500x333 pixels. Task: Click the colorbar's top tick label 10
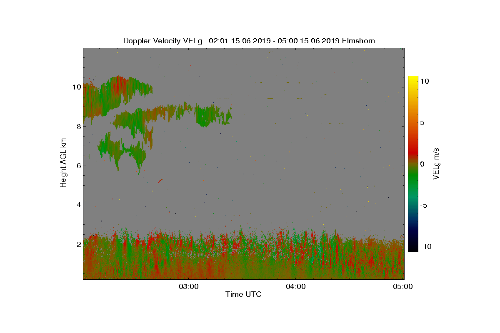tap(425, 82)
